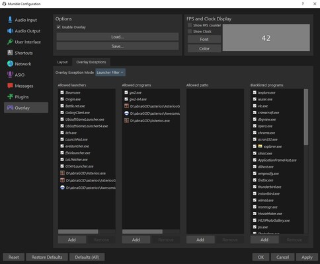Uncheck GTAVLauncher.exe checkbox

(62, 166)
